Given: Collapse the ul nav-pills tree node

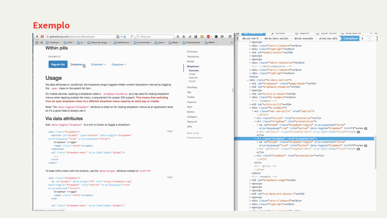Looking at the screenshot, I should [253, 111].
